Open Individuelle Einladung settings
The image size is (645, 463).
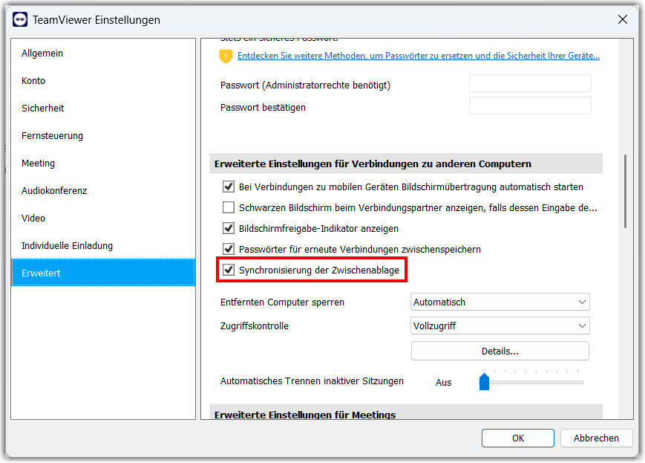(103, 246)
